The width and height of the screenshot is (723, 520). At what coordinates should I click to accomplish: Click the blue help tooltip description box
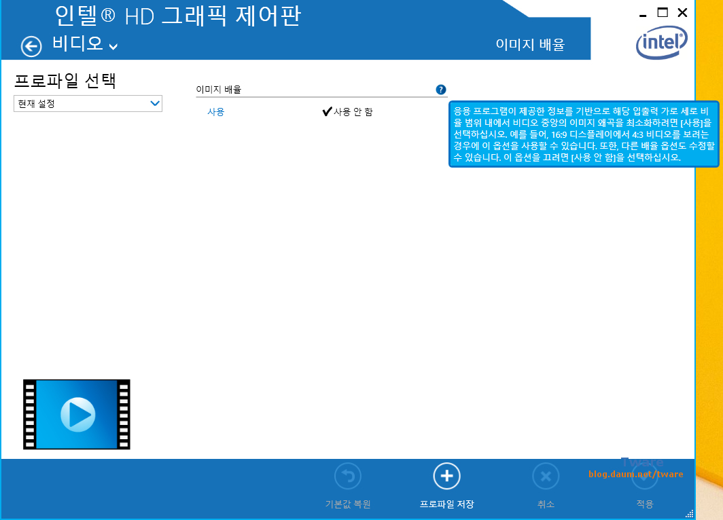coord(584,134)
